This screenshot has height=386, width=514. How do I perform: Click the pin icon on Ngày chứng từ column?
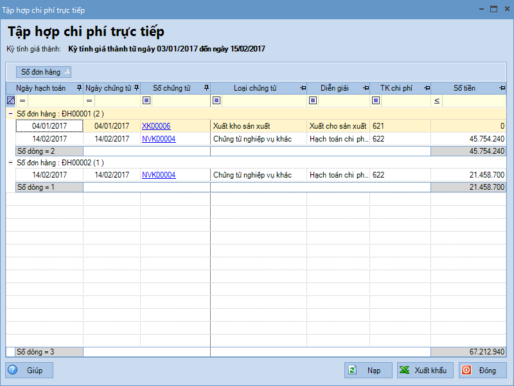(136, 88)
